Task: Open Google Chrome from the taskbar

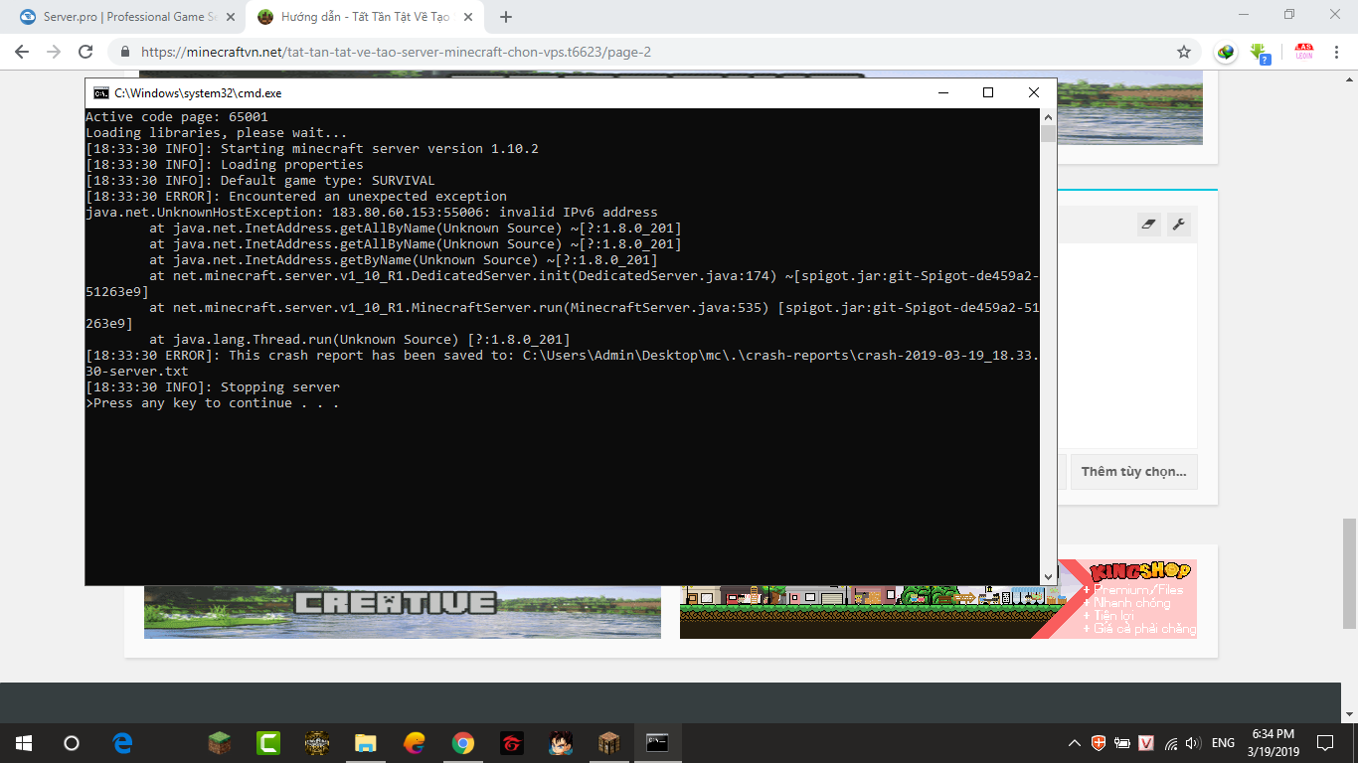Action: coord(462,742)
